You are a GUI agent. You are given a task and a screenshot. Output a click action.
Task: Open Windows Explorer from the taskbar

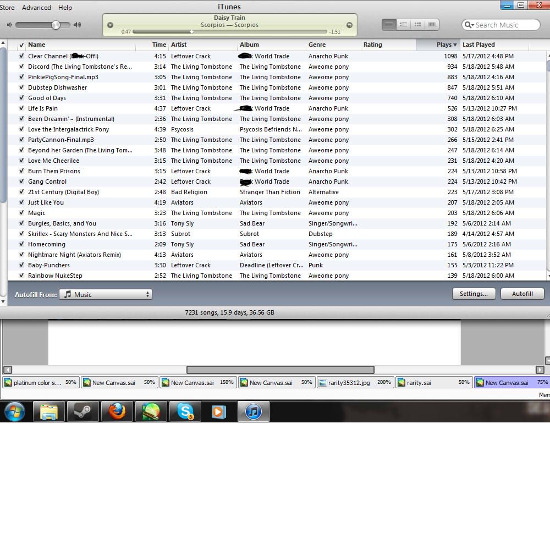(49, 411)
